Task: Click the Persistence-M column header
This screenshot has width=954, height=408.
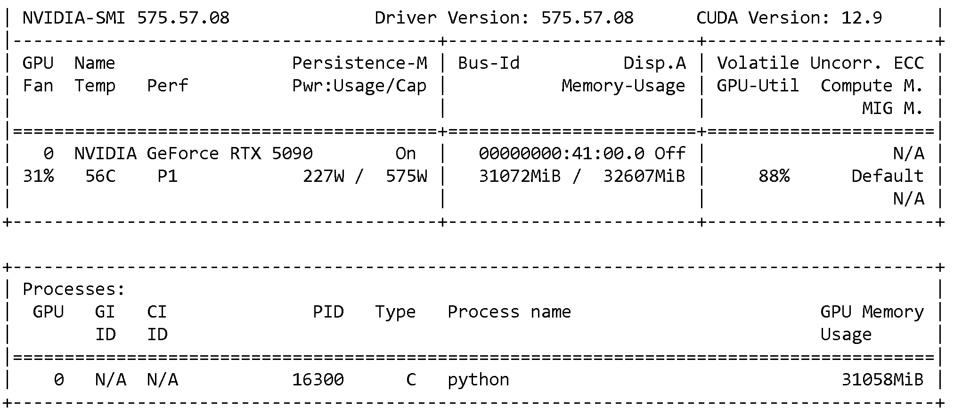Action: click(359, 63)
